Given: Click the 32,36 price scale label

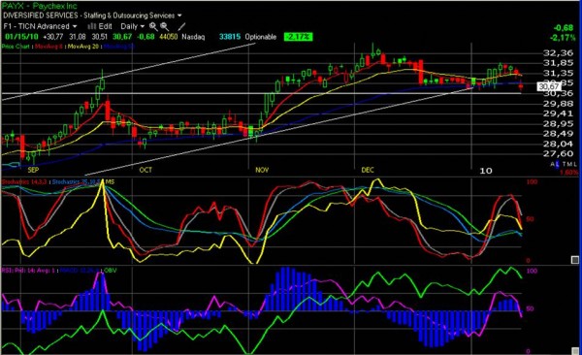Looking at the screenshot, I should pos(558,52).
